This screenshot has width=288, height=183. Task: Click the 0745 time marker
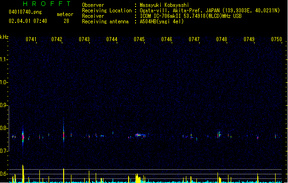click(x=139, y=39)
